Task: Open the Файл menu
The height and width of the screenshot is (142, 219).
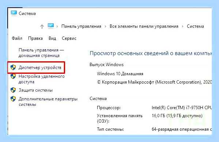Action: pyautogui.click(x=17, y=38)
